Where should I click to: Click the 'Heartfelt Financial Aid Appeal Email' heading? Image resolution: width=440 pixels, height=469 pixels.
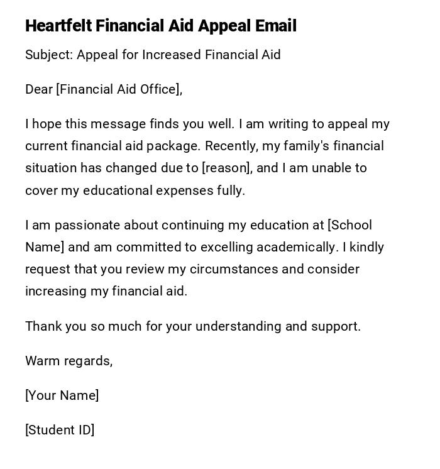160,26
